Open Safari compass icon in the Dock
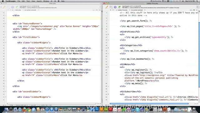This screenshot has width=200, height=113. [x=20, y=110]
